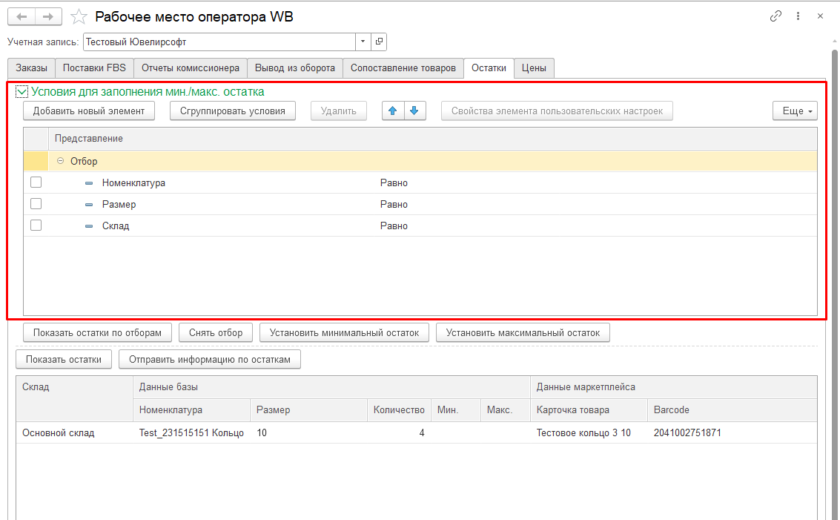Open the Отчеты комиссионера tab
This screenshot has height=520, width=840.
click(x=191, y=68)
